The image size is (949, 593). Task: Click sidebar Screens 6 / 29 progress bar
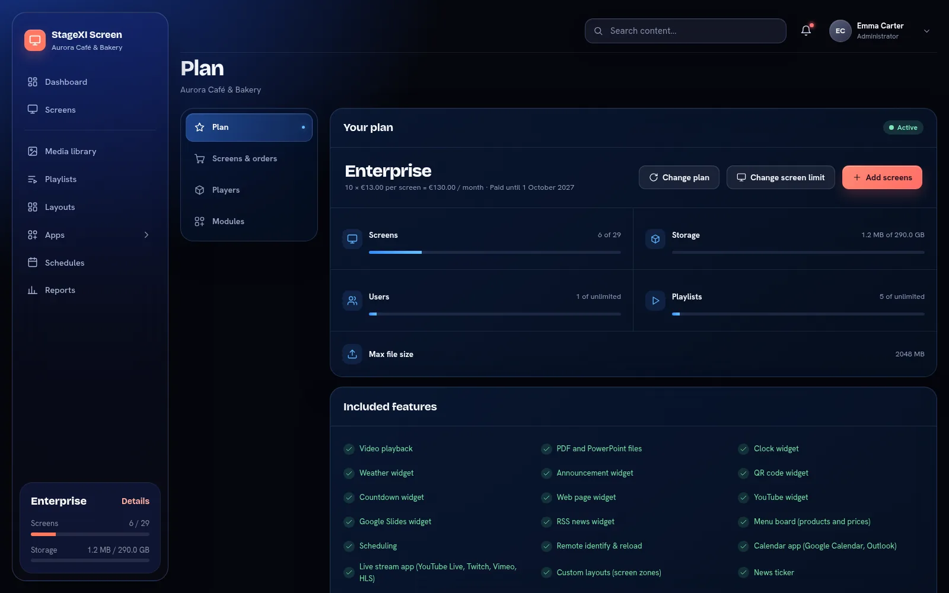(90, 534)
